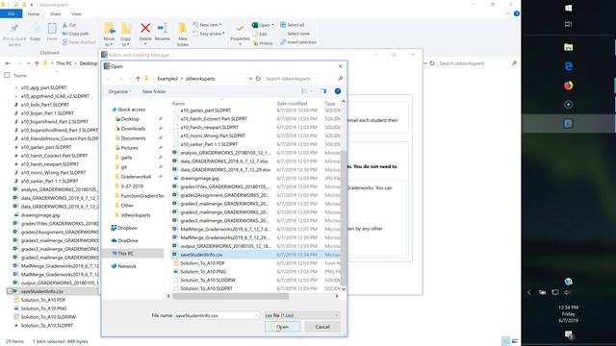The height and width of the screenshot is (346, 616).
Task: Uncheck saveStudentInfo.csv checkbox in Explorer list
Action: coord(10,291)
